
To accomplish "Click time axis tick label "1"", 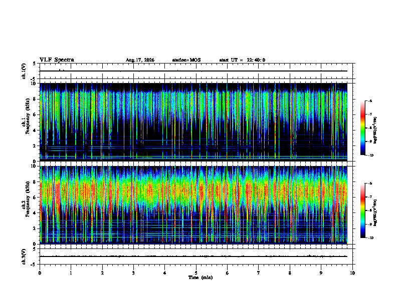I will 71,273.
